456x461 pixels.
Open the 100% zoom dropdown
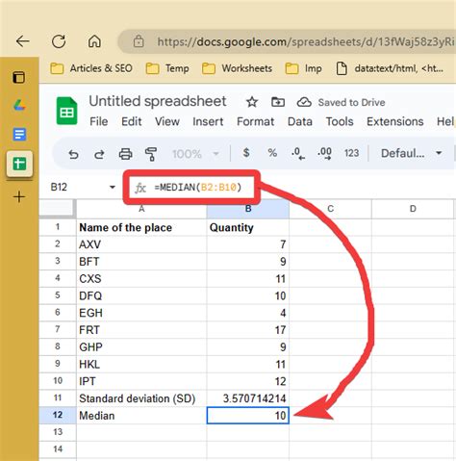(195, 154)
